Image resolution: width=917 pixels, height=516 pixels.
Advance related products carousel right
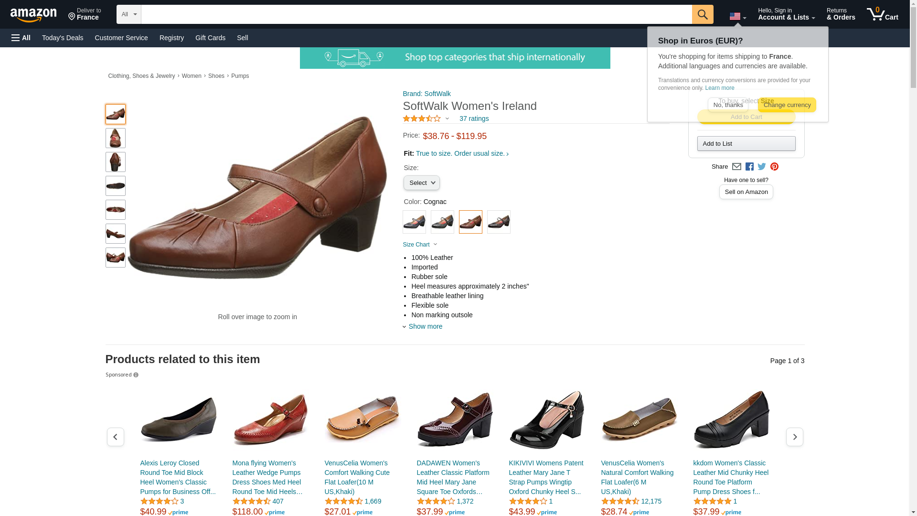(794, 437)
